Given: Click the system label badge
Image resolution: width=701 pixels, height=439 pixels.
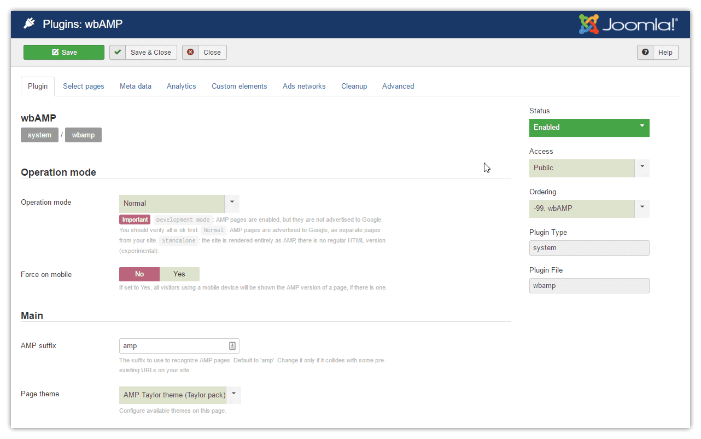Looking at the screenshot, I should pos(39,135).
